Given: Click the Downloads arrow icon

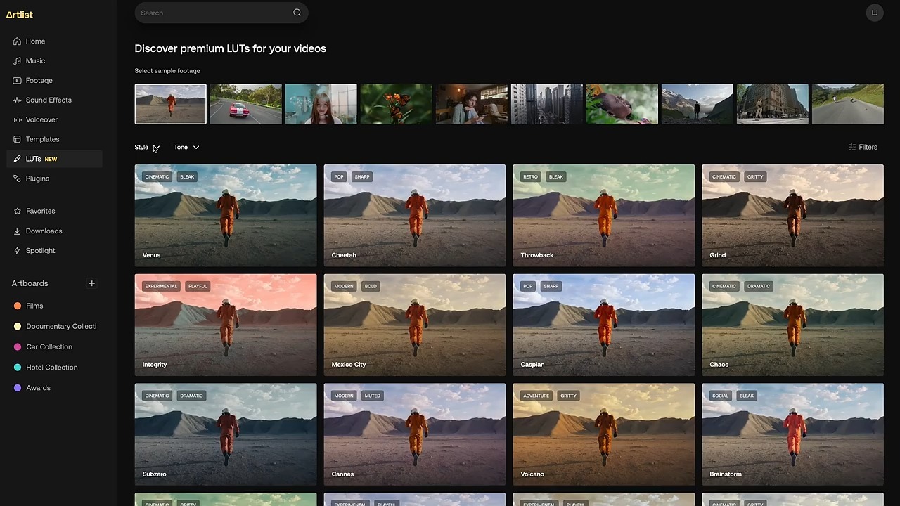Looking at the screenshot, I should click(x=17, y=231).
